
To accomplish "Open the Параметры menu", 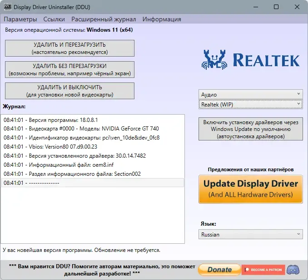I will [20, 19].
